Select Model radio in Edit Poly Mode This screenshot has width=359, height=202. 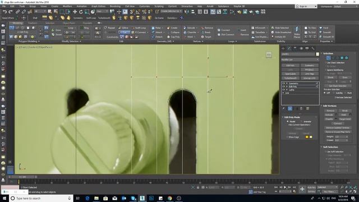288,121
